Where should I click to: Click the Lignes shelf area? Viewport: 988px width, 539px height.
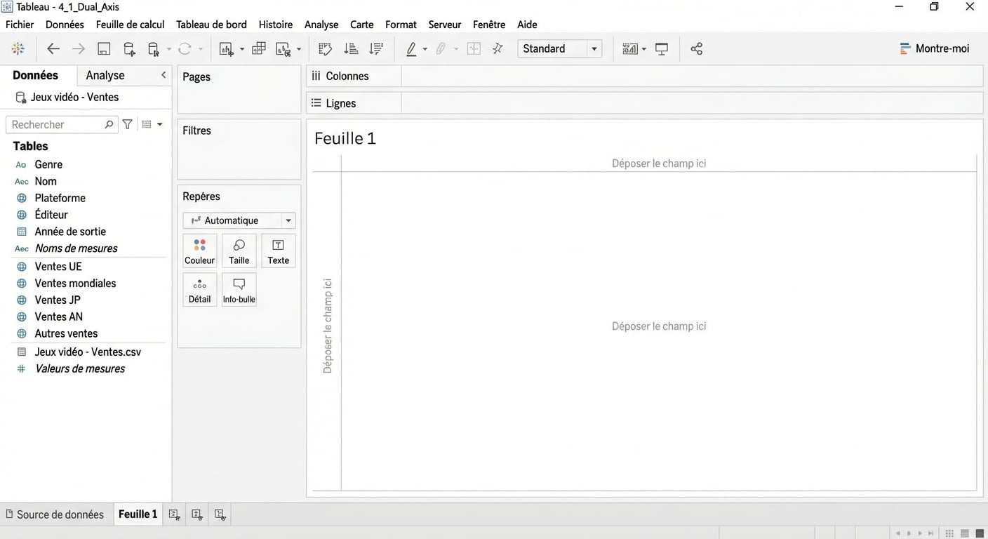[x=691, y=103]
